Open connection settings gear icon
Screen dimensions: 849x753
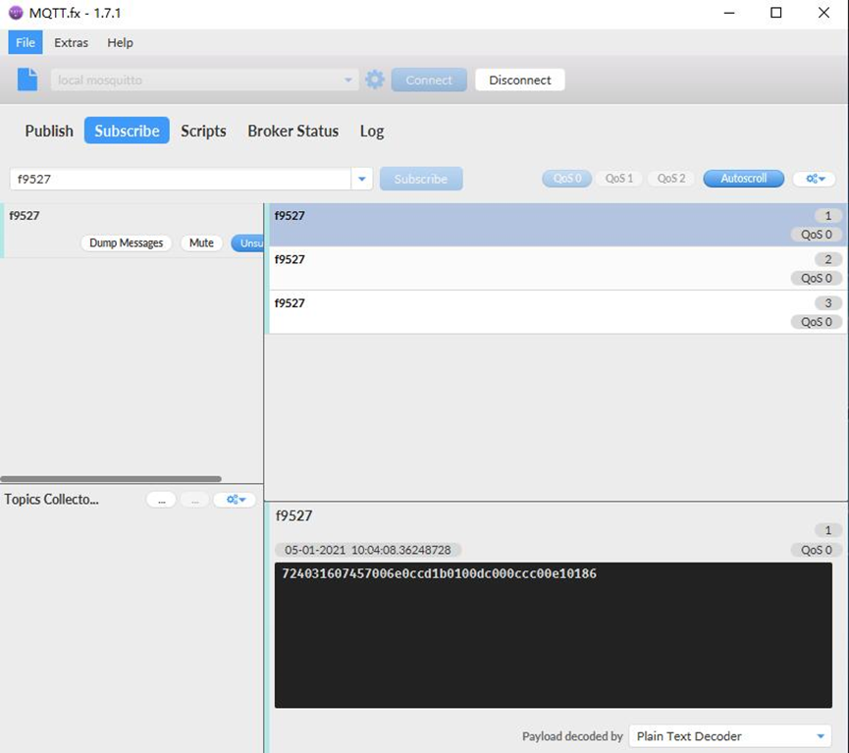[x=375, y=80]
